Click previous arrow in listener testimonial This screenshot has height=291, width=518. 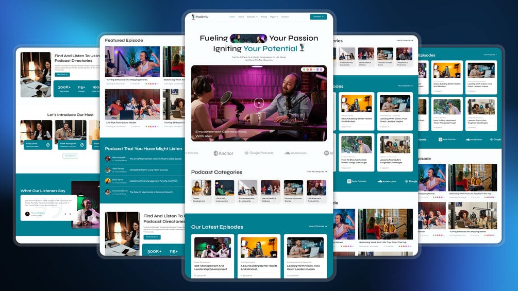(x=65, y=214)
